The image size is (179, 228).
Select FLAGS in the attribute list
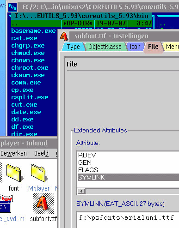pyautogui.click(x=128, y=170)
